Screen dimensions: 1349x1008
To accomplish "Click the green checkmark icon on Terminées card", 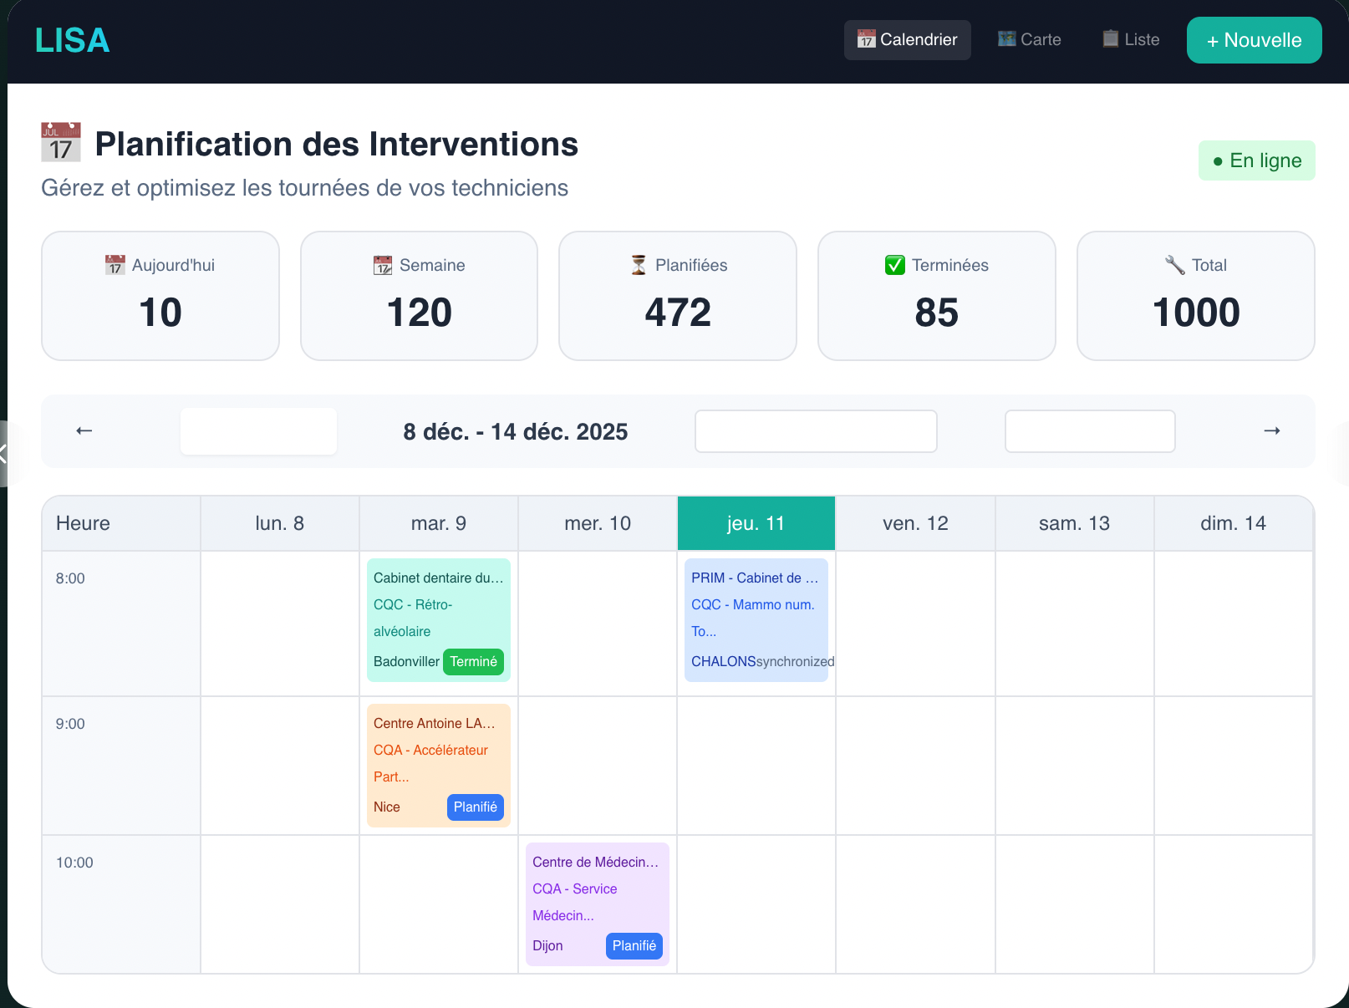I will [x=893, y=265].
